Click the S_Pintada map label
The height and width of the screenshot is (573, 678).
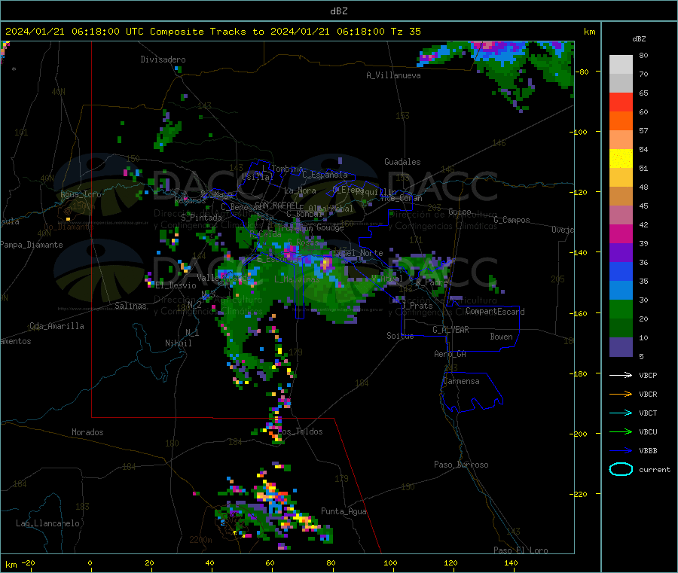(x=201, y=218)
